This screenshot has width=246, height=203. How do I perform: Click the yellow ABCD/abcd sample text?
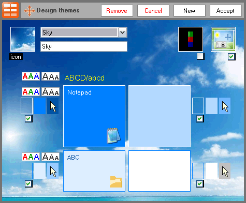84,78
